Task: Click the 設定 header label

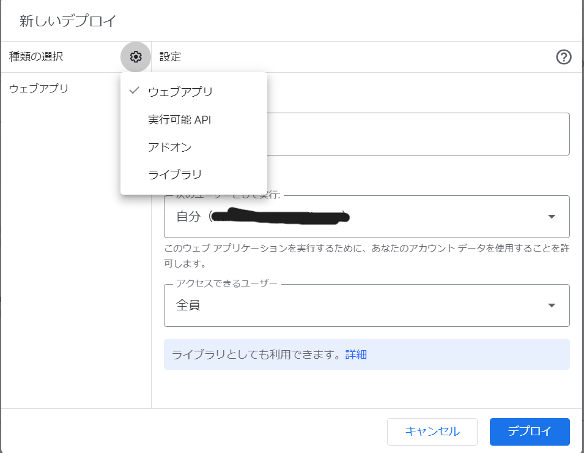Action: tap(170, 57)
